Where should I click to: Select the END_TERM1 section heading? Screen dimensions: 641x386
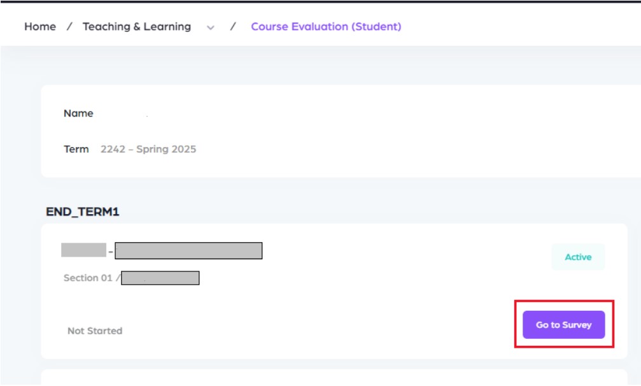point(83,213)
